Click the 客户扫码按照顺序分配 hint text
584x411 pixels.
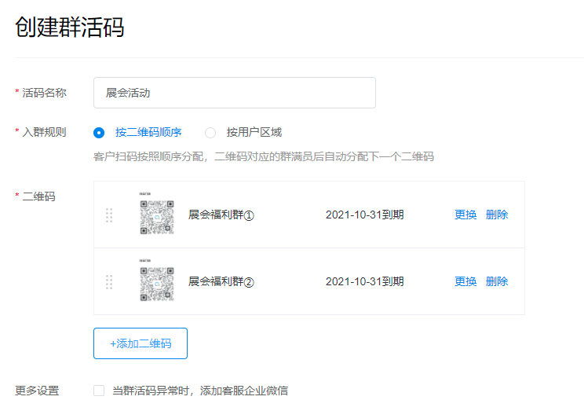click(x=263, y=156)
